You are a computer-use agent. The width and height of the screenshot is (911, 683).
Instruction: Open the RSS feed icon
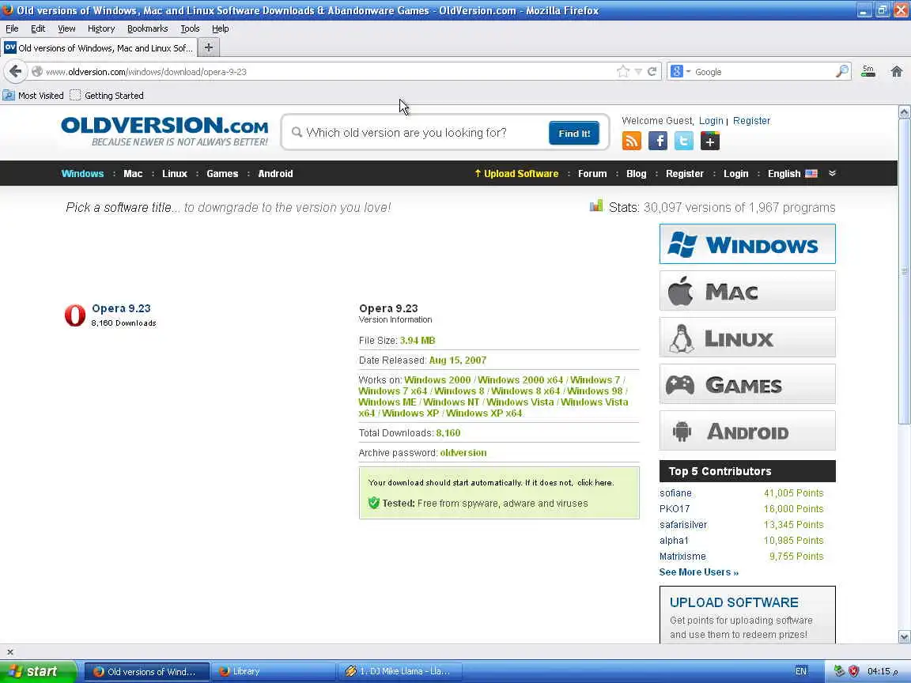tap(632, 141)
